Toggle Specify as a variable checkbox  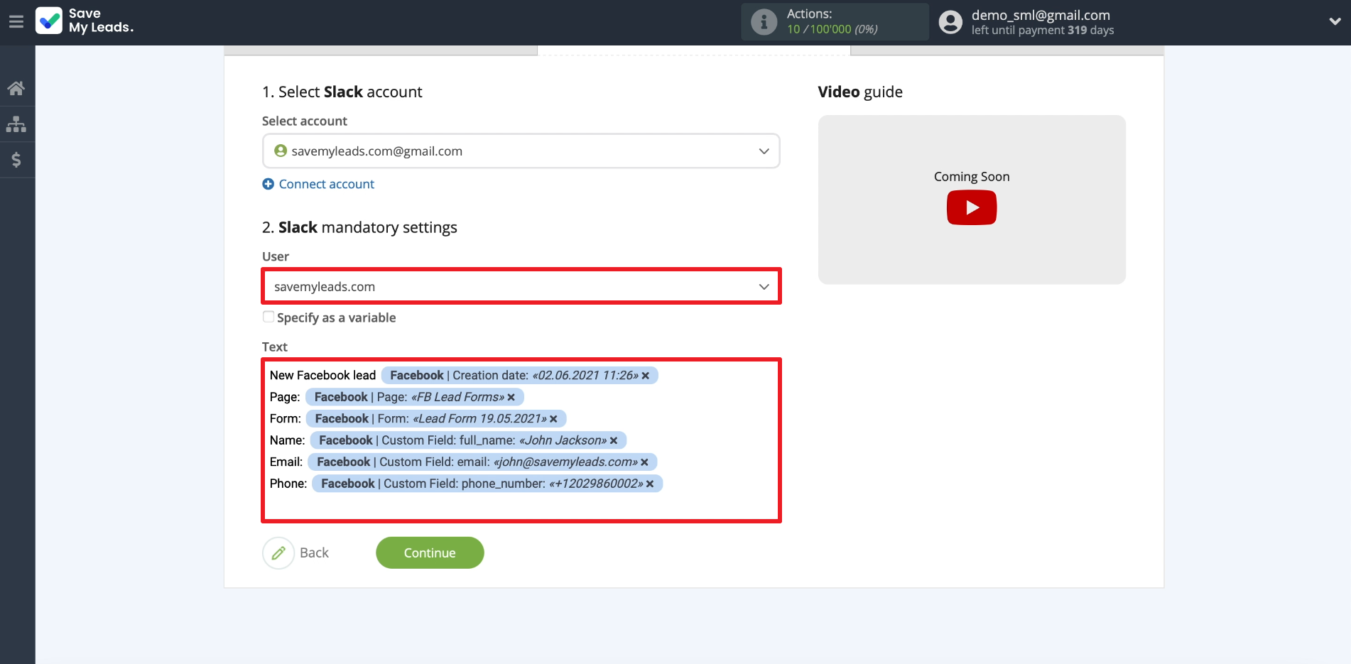click(x=268, y=317)
